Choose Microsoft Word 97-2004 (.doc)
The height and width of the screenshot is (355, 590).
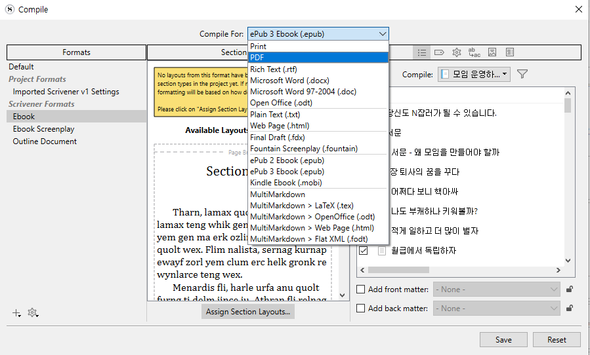tap(318, 92)
